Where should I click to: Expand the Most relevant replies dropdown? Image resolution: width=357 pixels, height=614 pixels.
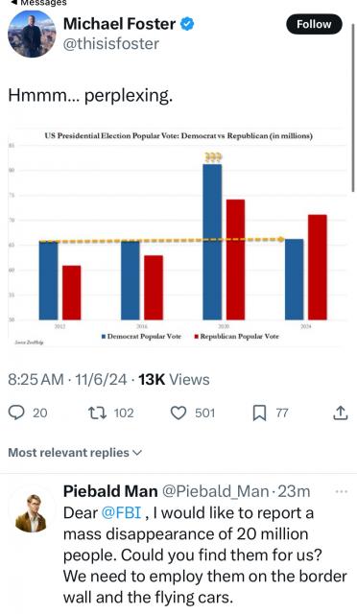pyautogui.click(x=75, y=452)
